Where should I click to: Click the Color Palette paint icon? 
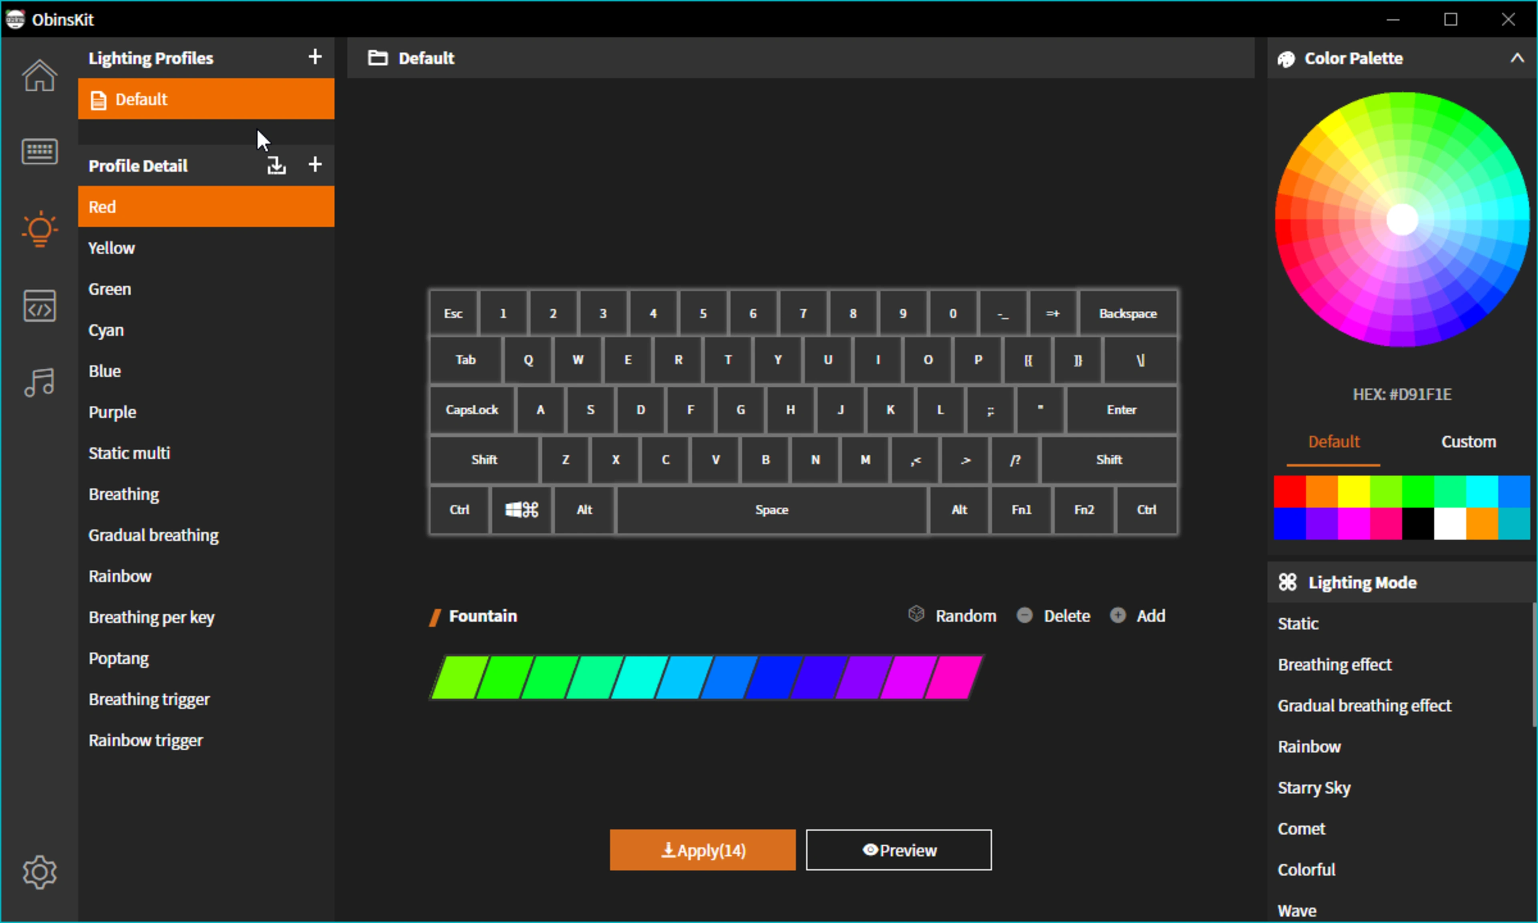point(1286,58)
